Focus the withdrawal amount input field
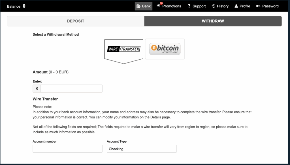Viewport: 290px width, 165px height. coord(71,89)
